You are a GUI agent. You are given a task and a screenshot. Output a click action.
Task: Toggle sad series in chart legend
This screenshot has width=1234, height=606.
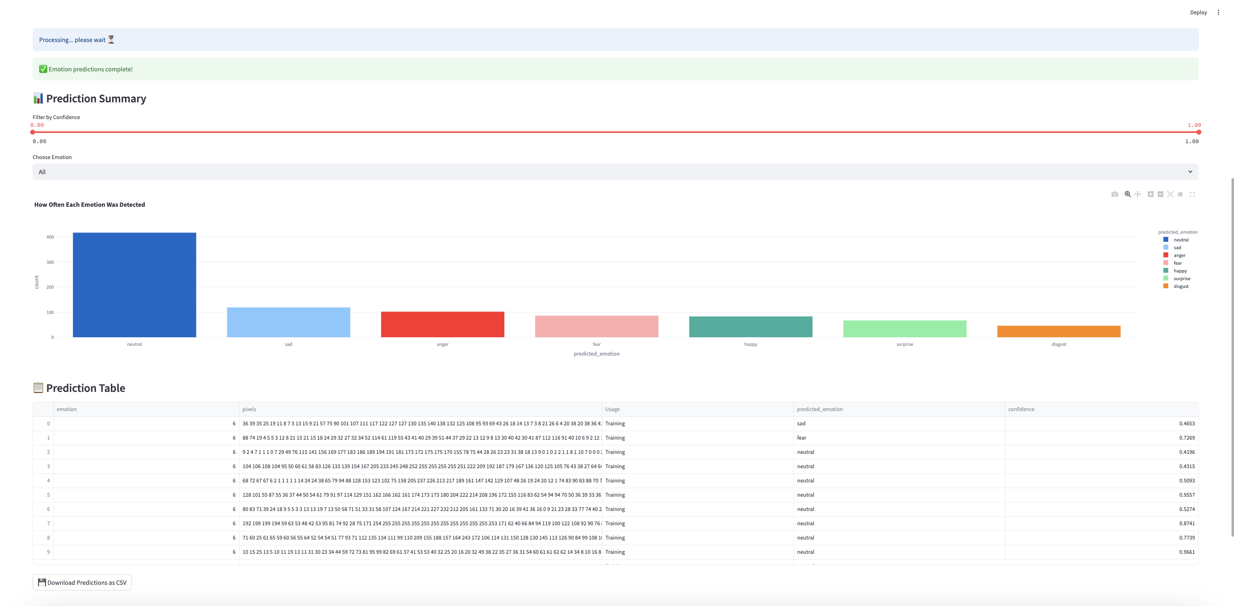coord(1177,248)
